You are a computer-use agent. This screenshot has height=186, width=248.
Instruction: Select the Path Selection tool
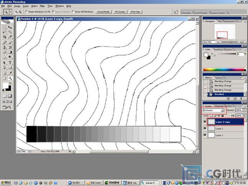[x=5, y=63]
